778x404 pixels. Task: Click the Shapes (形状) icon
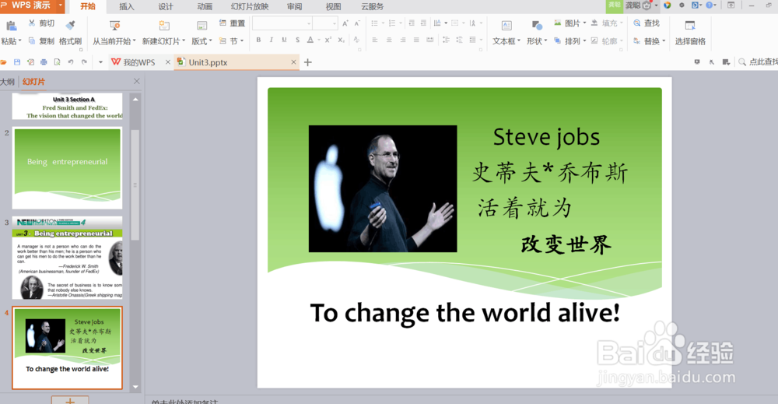tap(536, 26)
